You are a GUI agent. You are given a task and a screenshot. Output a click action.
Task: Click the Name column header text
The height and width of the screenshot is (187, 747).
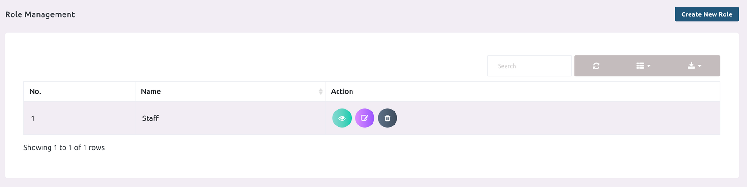pos(151,91)
